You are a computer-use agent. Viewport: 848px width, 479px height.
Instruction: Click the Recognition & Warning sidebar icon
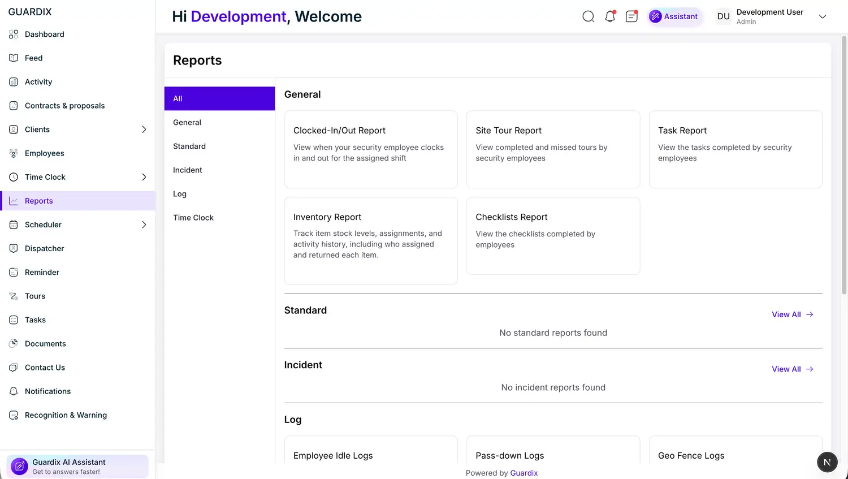click(14, 415)
